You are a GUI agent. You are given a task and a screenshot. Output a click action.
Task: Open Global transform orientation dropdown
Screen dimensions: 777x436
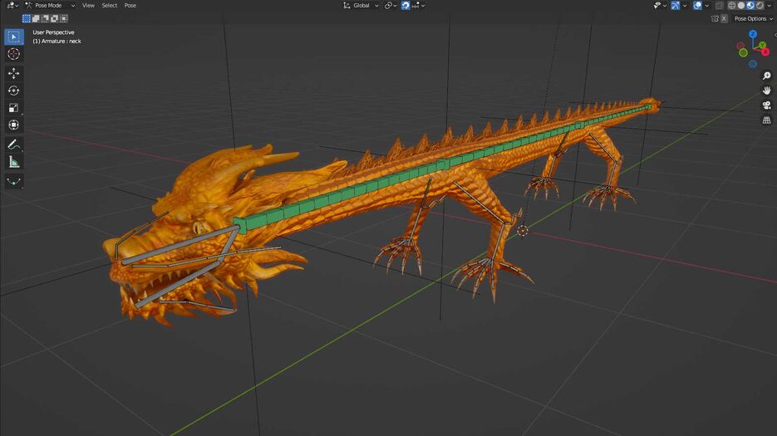pyautogui.click(x=361, y=6)
